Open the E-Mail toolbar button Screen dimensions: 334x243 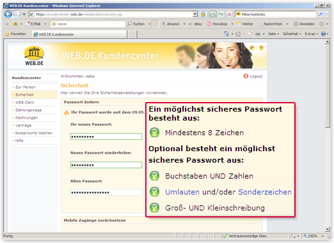point(33,24)
